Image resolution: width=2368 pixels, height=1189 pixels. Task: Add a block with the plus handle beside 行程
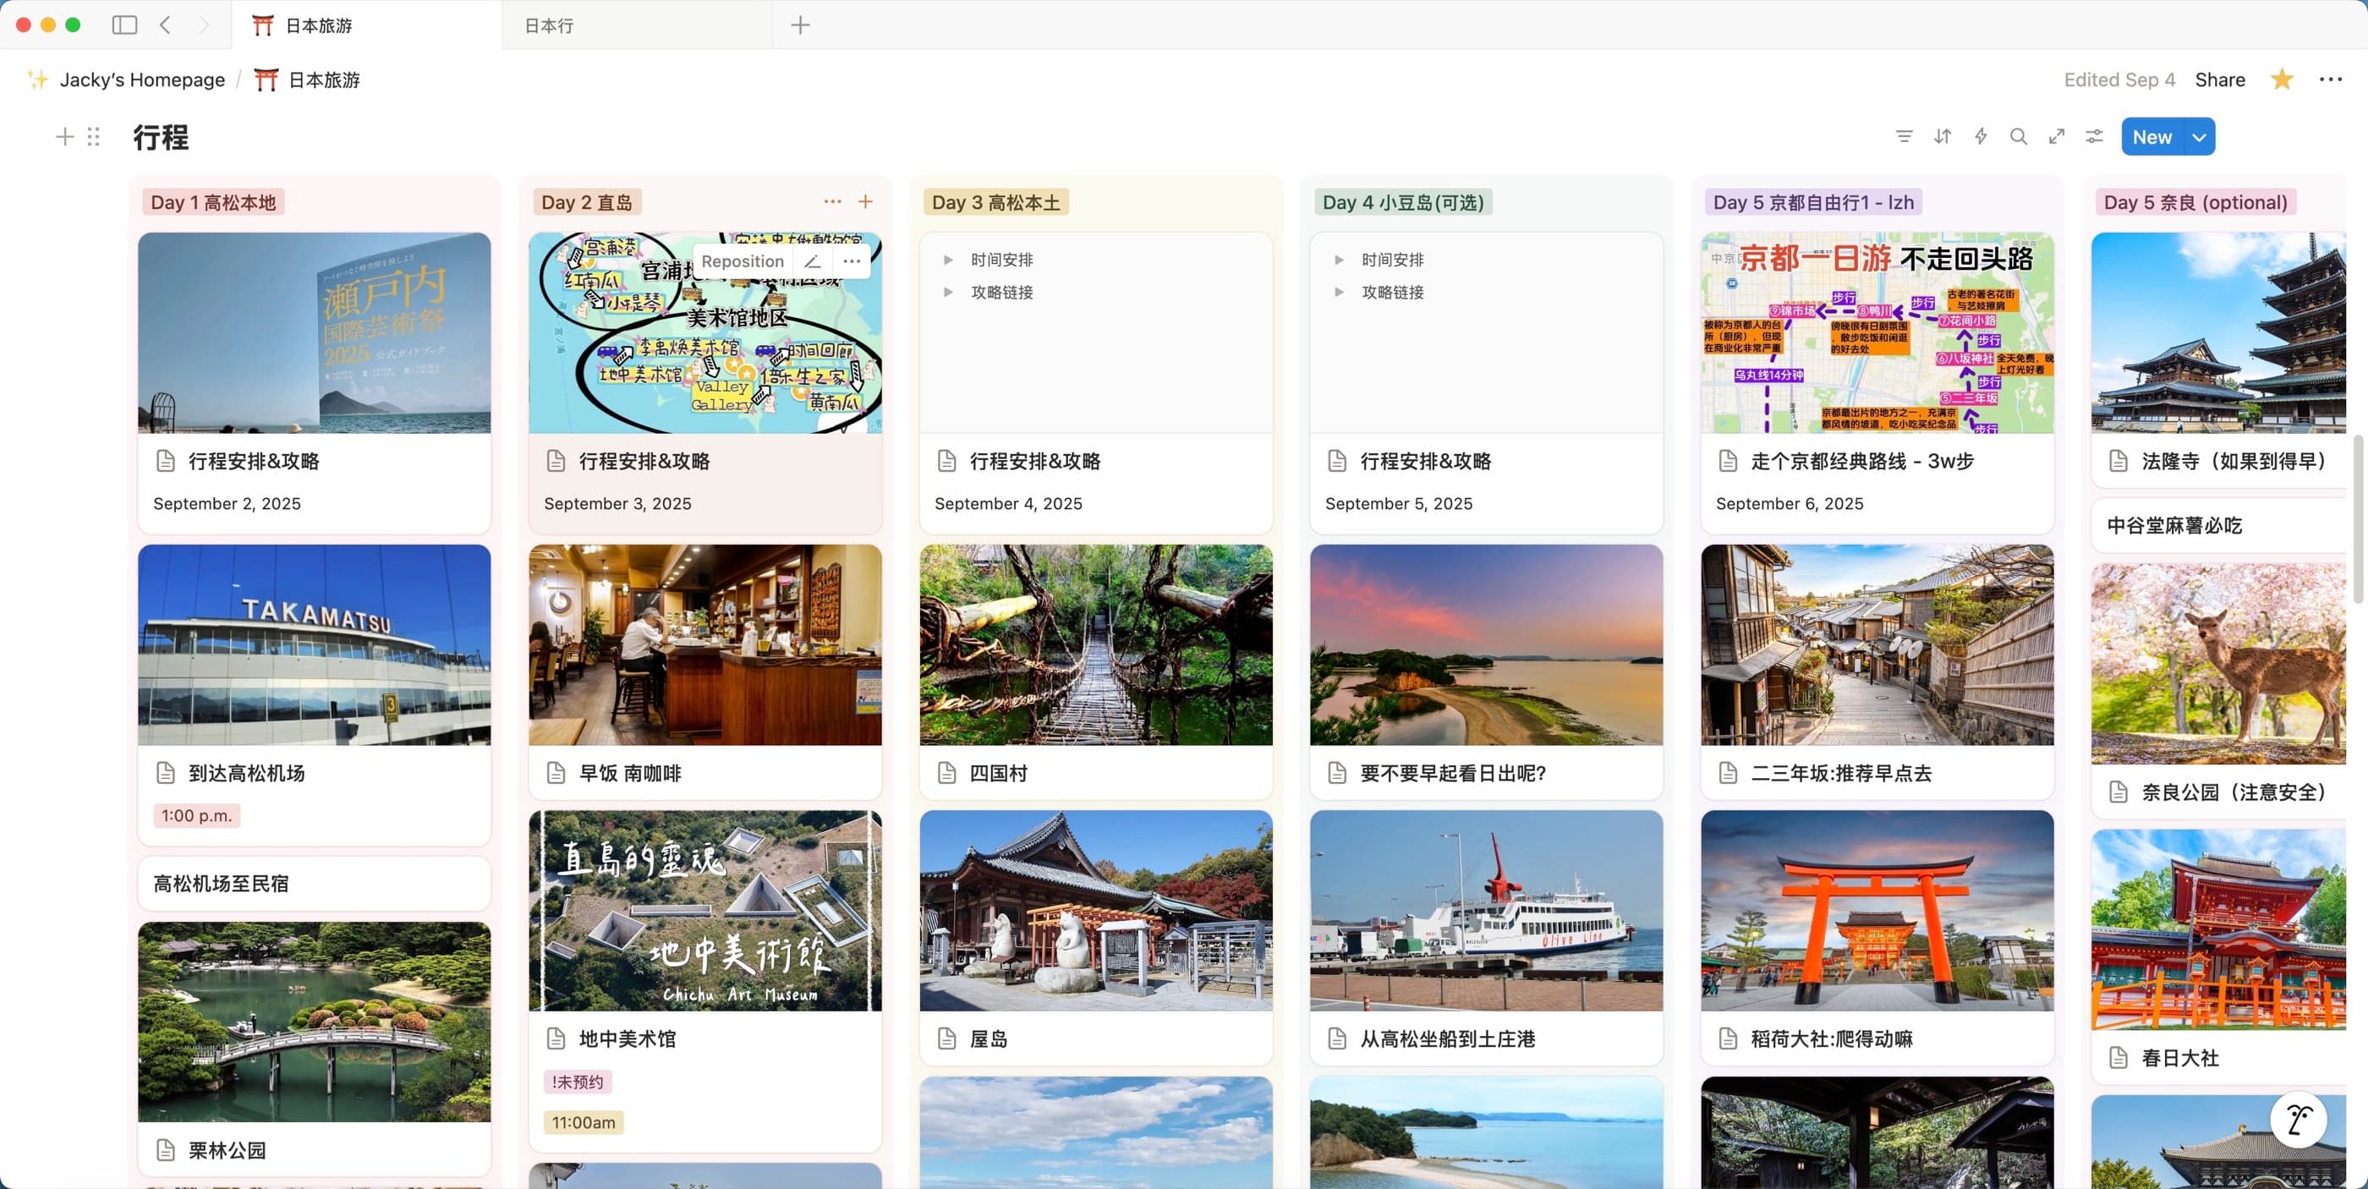pyautogui.click(x=64, y=137)
